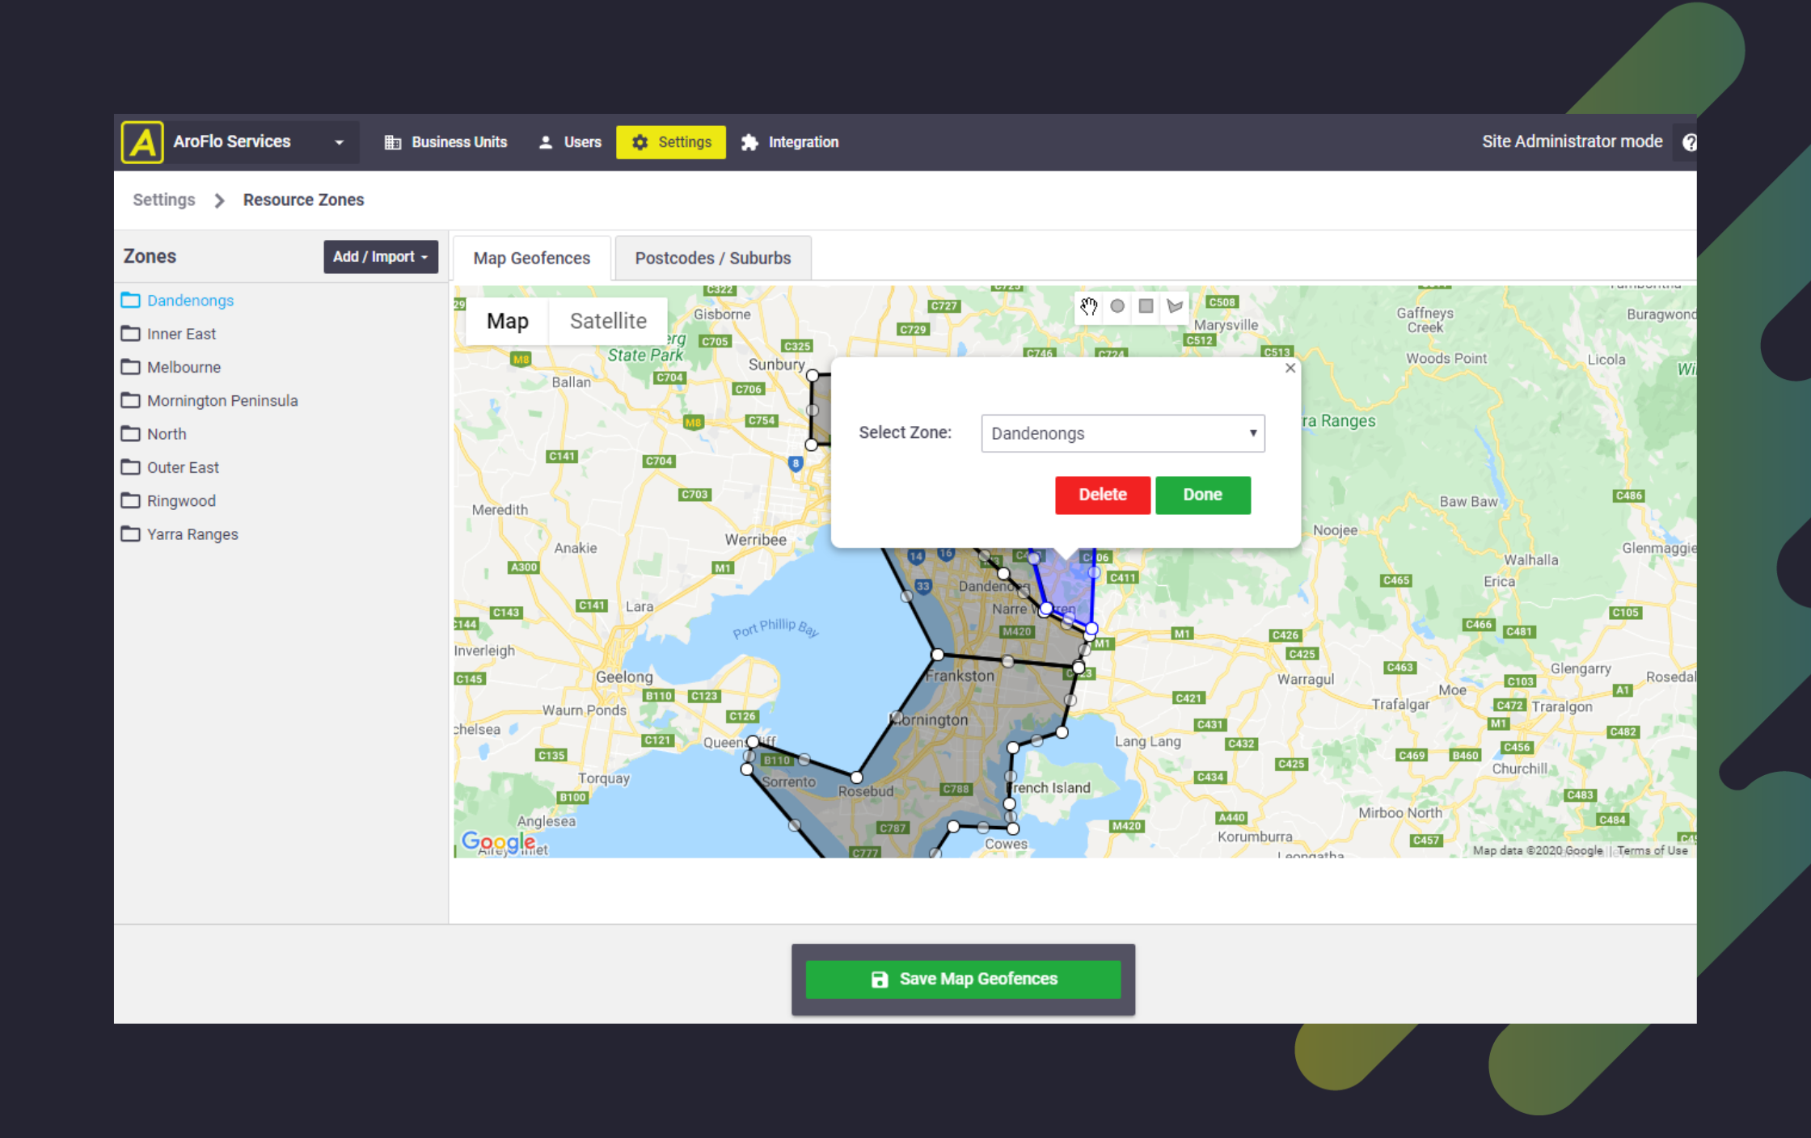Screen dimensions: 1811x1138
Task: Open the Business Units menu
Action: [445, 142]
